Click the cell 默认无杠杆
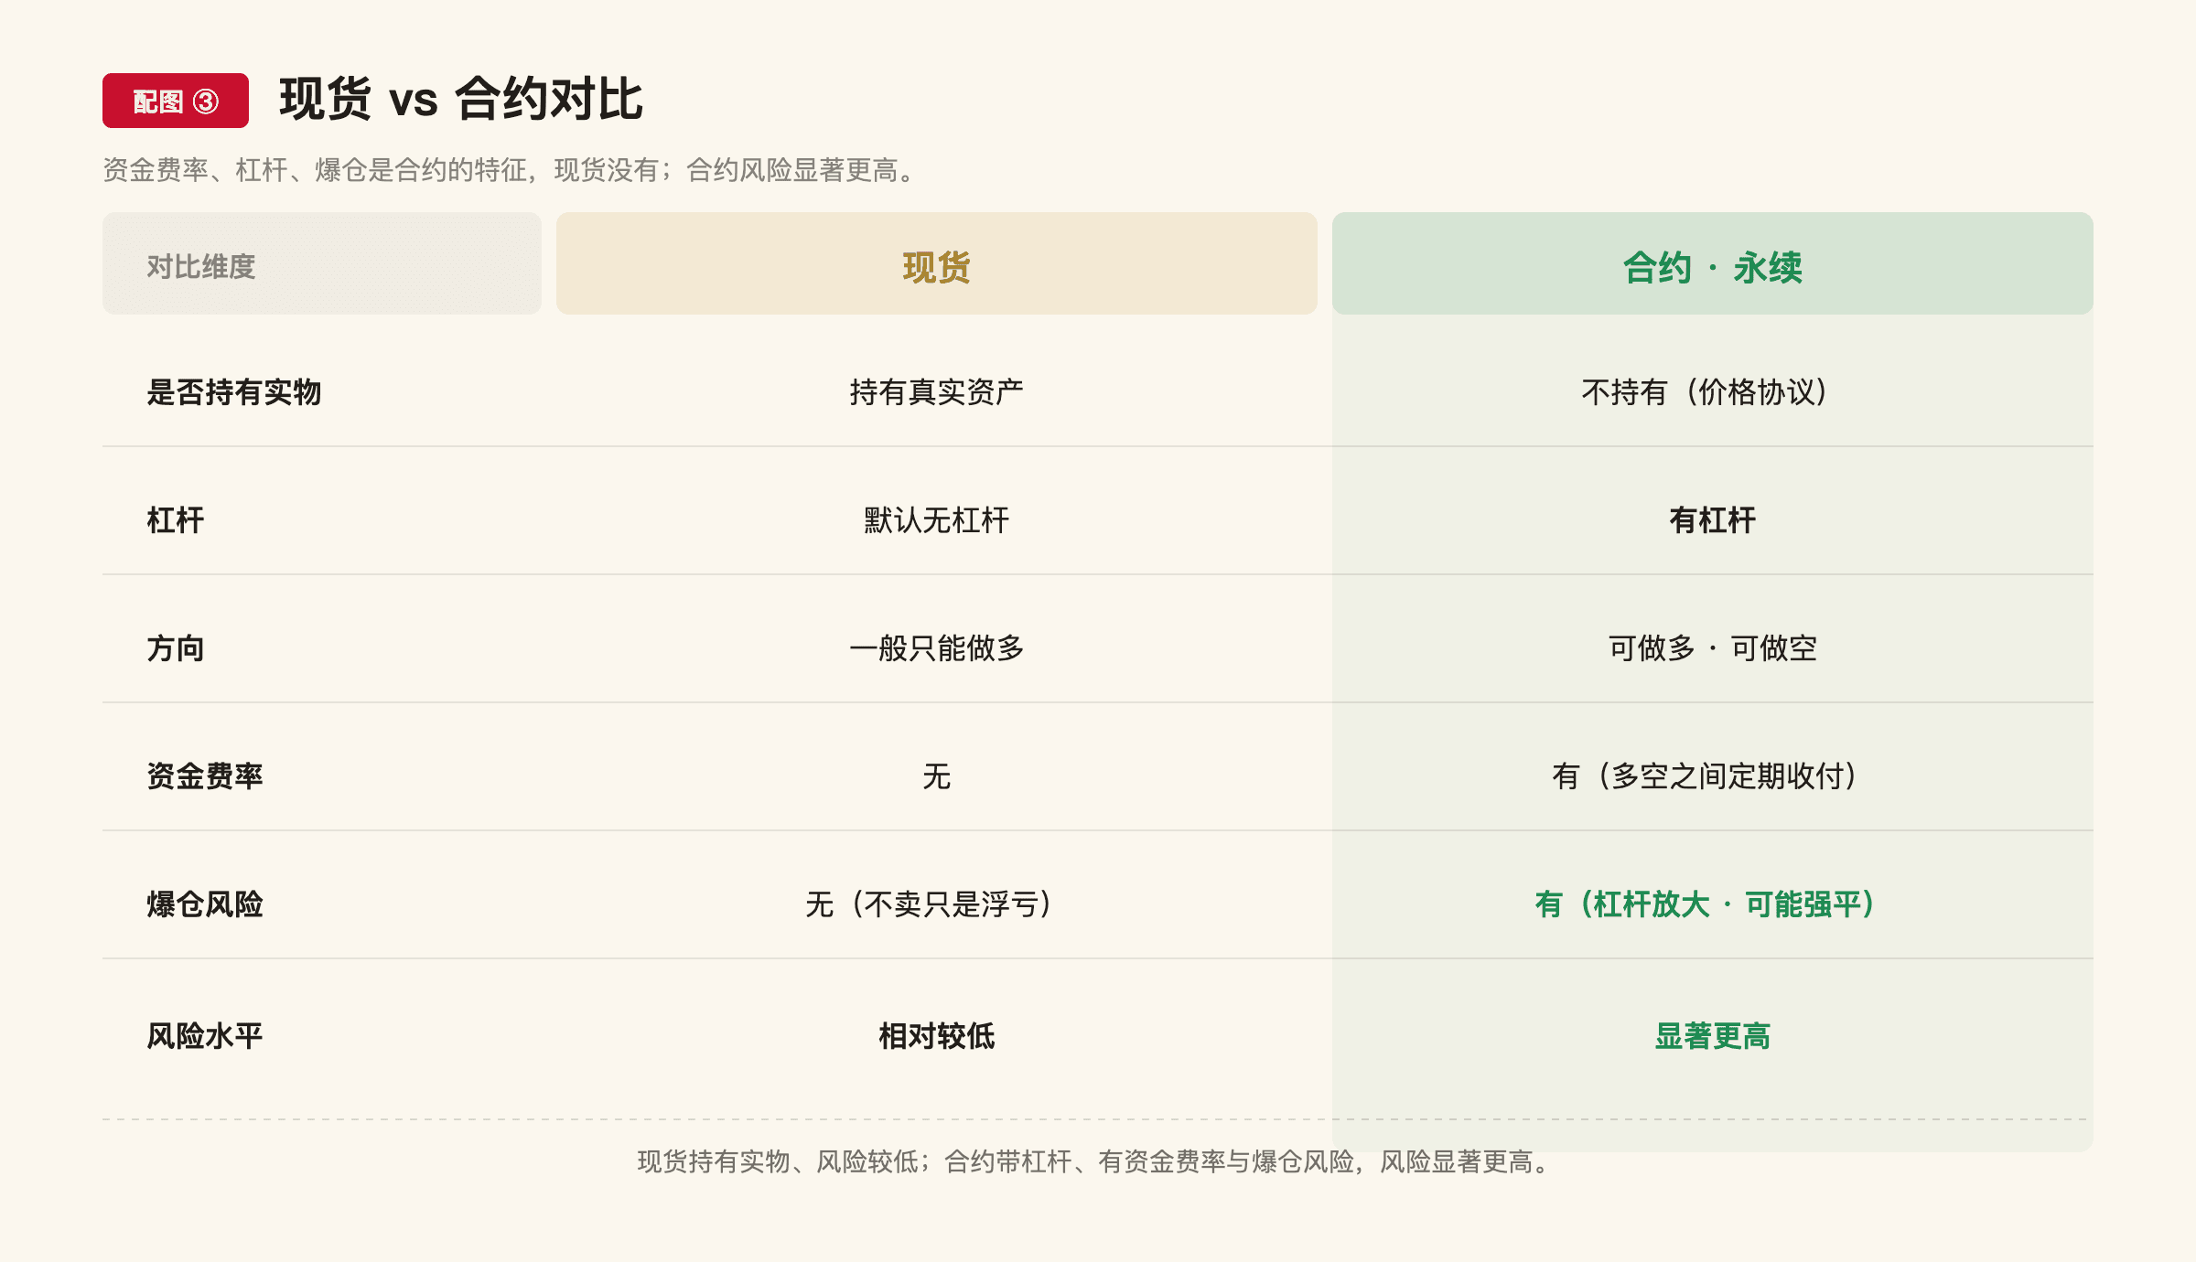The height and width of the screenshot is (1262, 2196). (937, 520)
